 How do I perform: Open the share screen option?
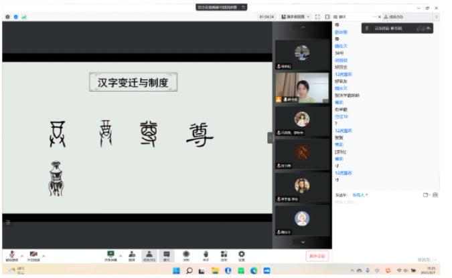[110, 255]
